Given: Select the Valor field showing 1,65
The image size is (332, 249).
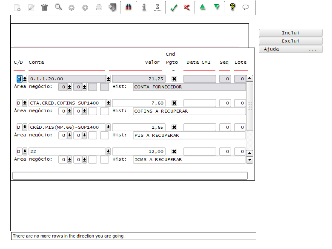Looking at the screenshot, I should [139, 127].
